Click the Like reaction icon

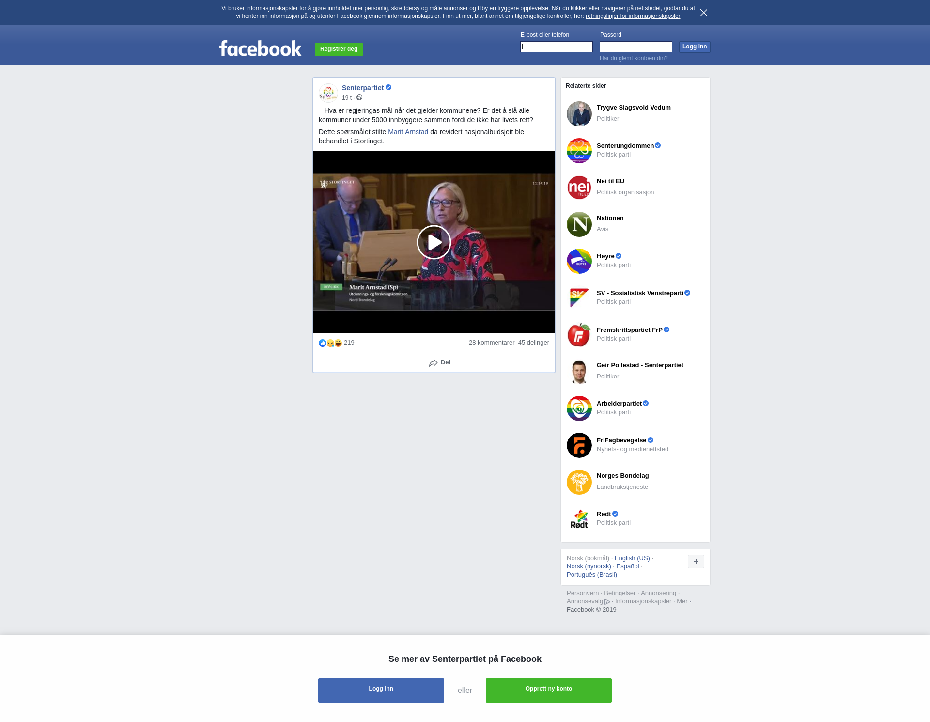pyautogui.click(x=323, y=343)
